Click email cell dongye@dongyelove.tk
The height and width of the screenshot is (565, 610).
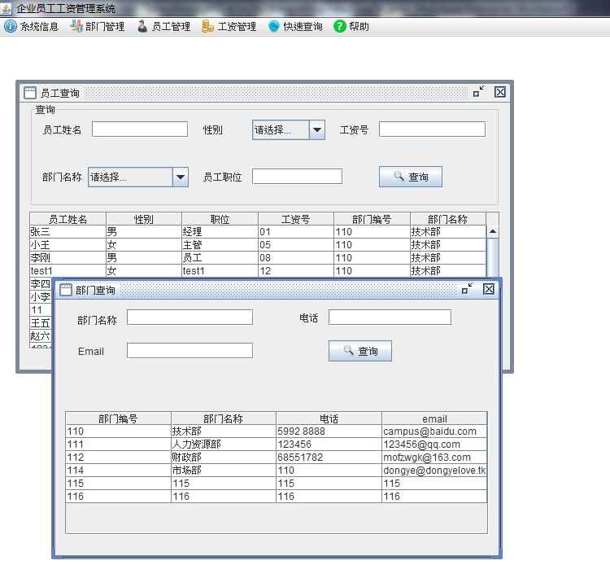point(434,471)
